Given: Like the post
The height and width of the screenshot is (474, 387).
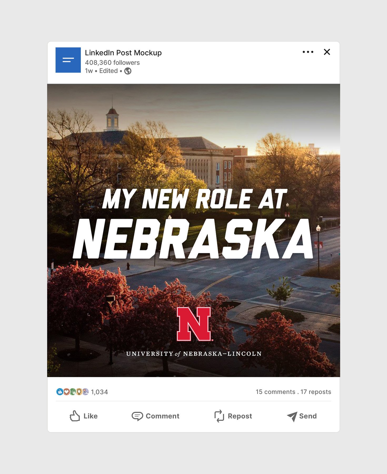Looking at the screenshot, I should click(84, 416).
